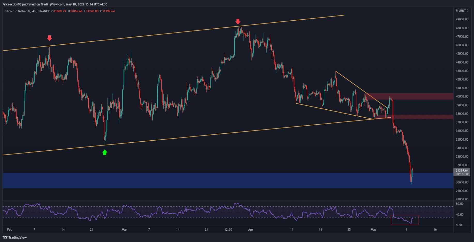
Task: Click the 16 date label on the time axis
Action: (x=435, y=230)
